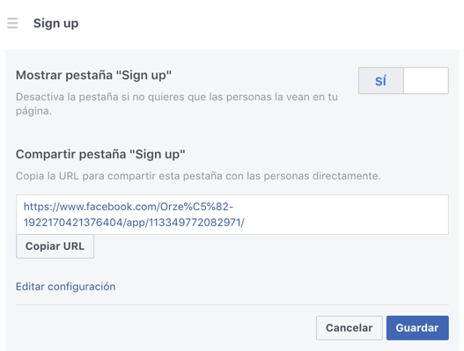The height and width of the screenshot is (351, 464).
Task: Open the hamburger menu beside Sign up
Action: tap(12, 23)
